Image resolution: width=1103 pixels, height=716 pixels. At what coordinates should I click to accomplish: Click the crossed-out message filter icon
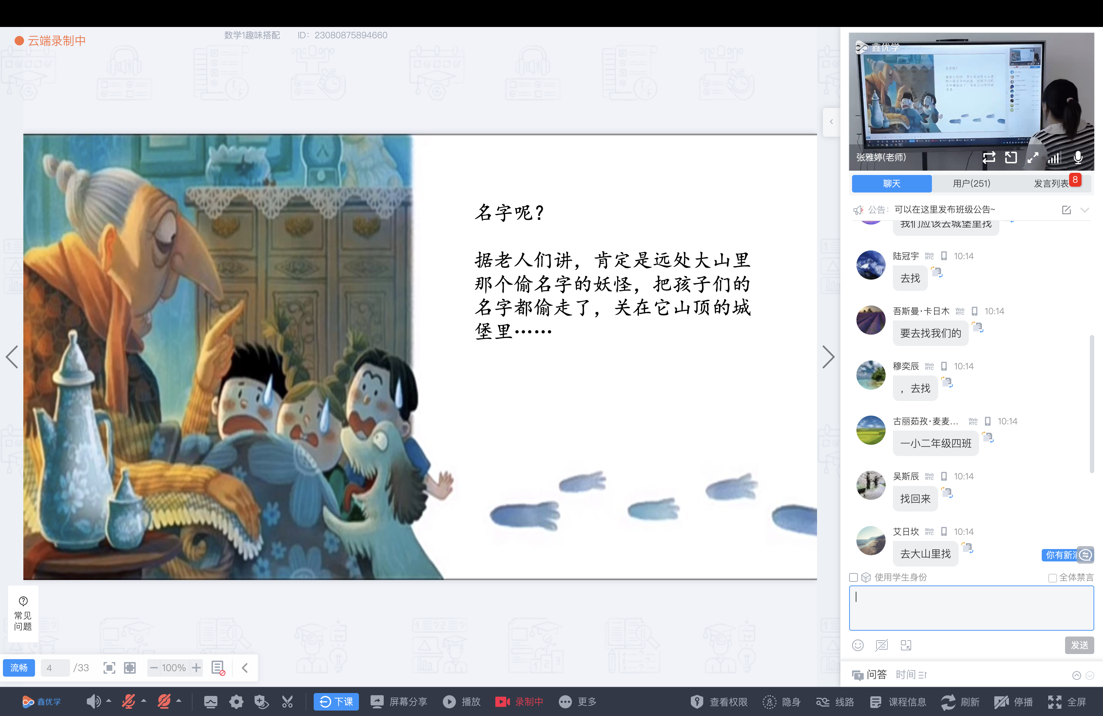click(882, 645)
